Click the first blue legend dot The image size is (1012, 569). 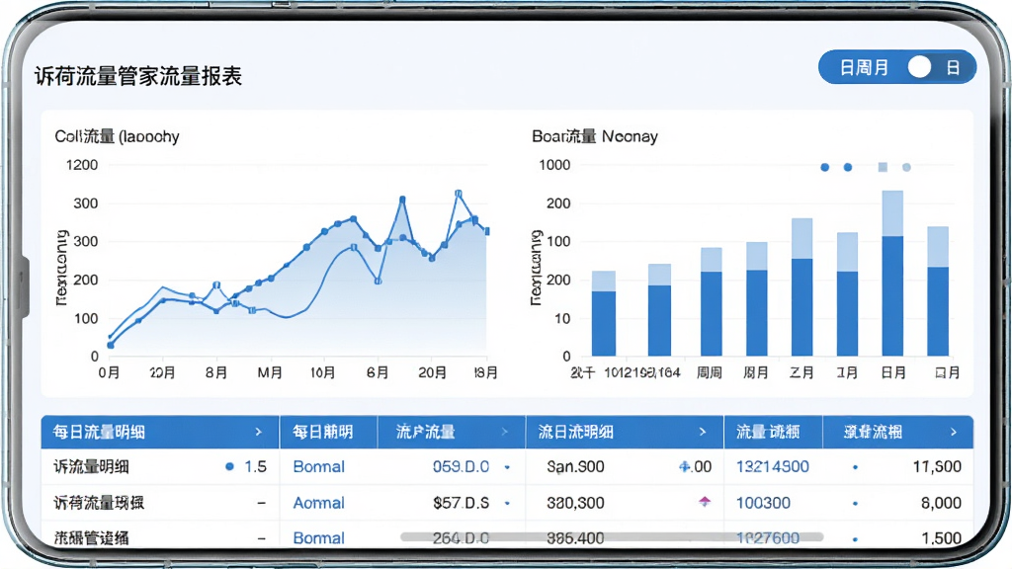coord(825,167)
